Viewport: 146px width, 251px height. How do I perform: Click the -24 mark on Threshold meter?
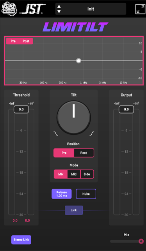click(x=21, y=194)
